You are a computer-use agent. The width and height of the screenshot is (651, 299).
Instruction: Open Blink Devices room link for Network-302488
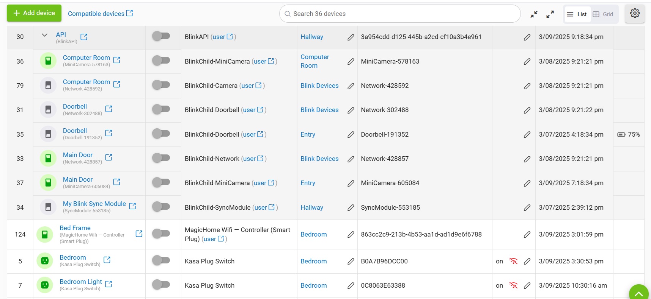pos(319,110)
